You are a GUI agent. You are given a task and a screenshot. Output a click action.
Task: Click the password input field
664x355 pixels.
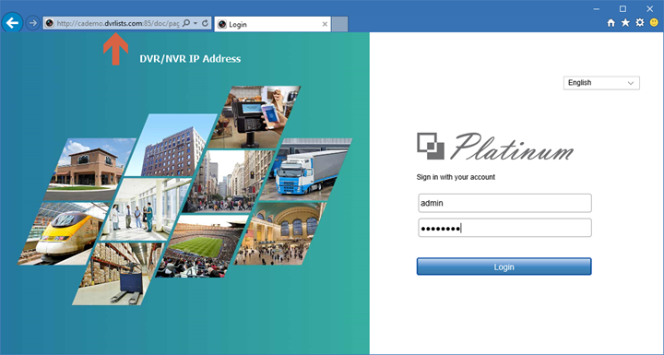504,228
